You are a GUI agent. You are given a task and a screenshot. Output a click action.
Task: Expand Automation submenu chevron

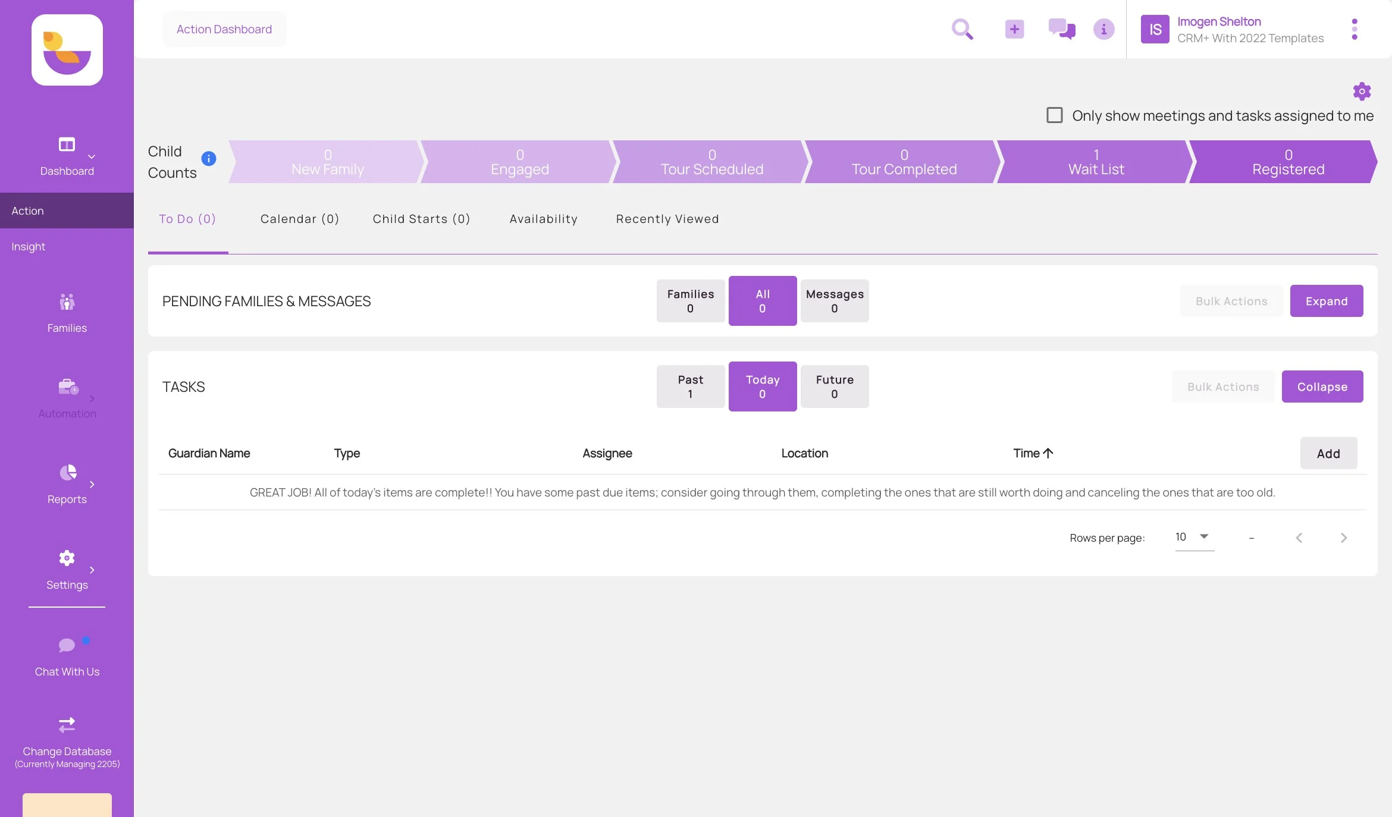(92, 399)
